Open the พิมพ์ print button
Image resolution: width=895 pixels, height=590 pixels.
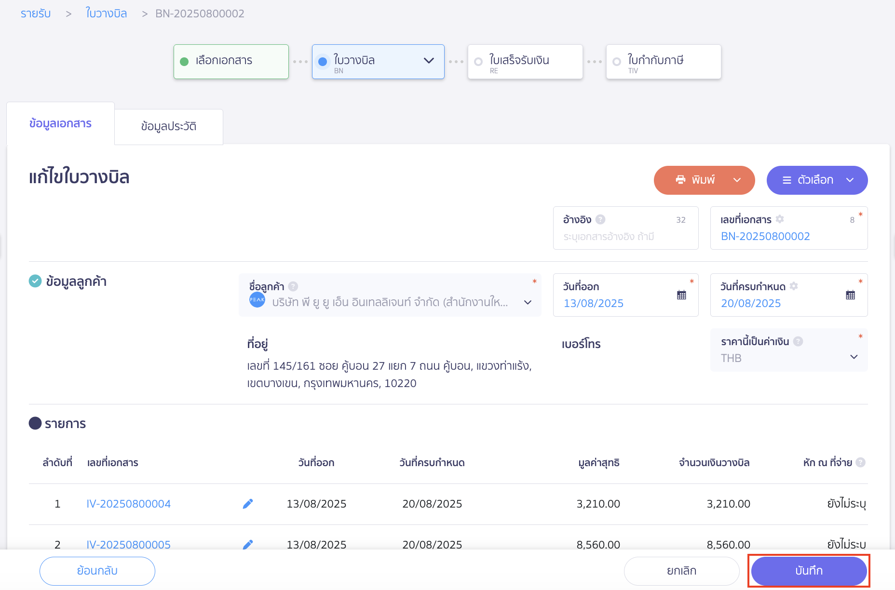tap(696, 180)
